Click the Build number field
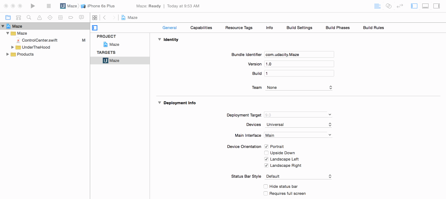The width and height of the screenshot is (446, 199). (x=299, y=73)
